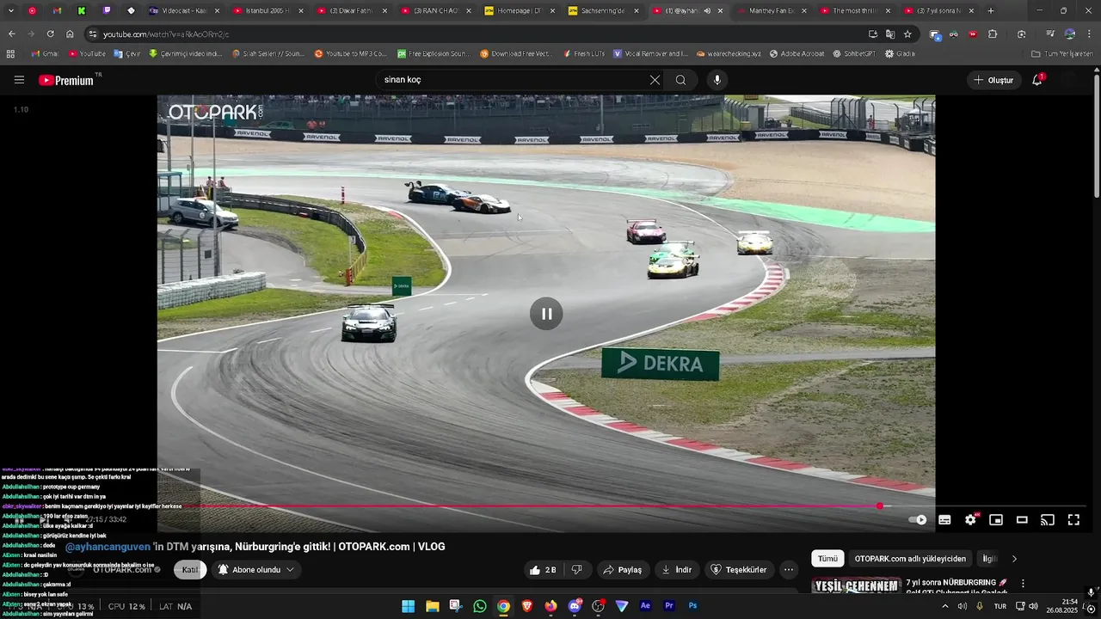Clear the 'sinan koç' search text
This screenshot has width=1101, height=619.
coord(655,80)
